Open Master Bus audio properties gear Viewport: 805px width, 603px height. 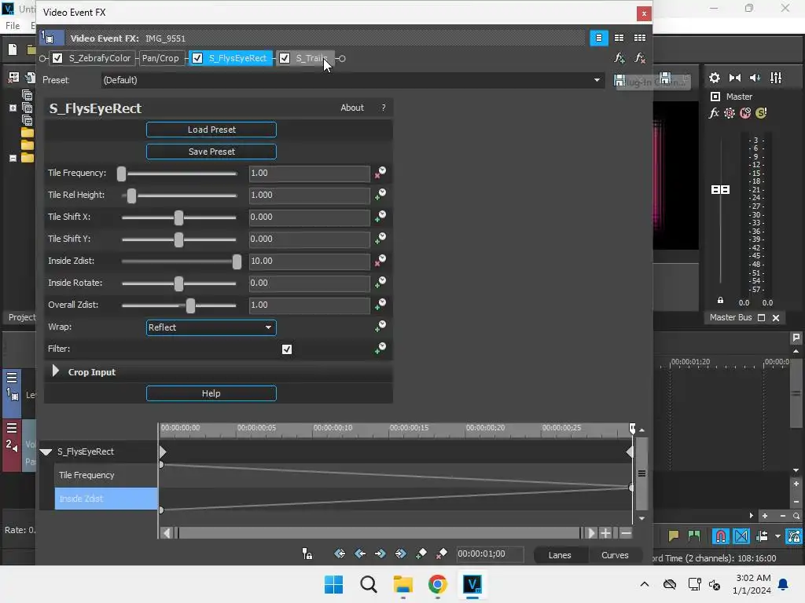pos(714,78)
